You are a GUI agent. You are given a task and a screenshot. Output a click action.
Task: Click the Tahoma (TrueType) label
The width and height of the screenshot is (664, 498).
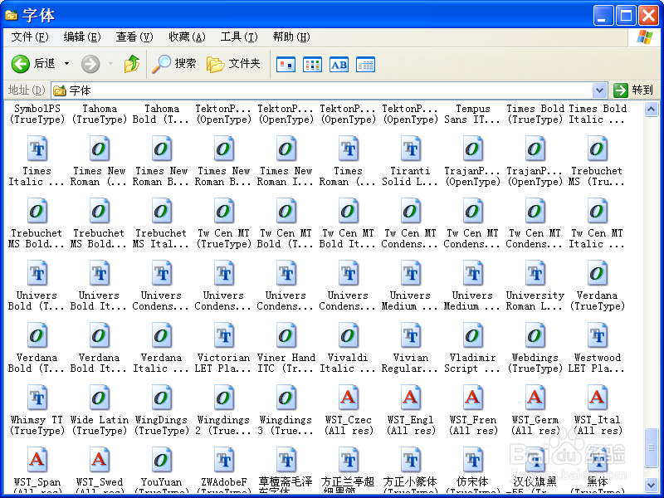pyautogui.click(x=100, y=115)
